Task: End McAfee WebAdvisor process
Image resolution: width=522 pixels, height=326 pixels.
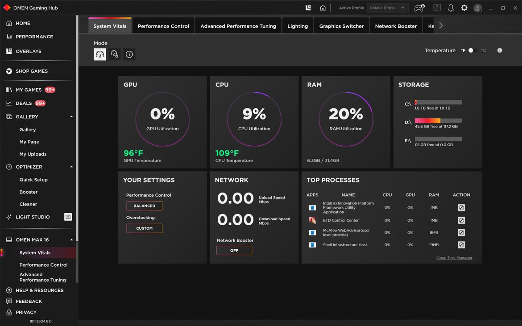Action: 461,232
